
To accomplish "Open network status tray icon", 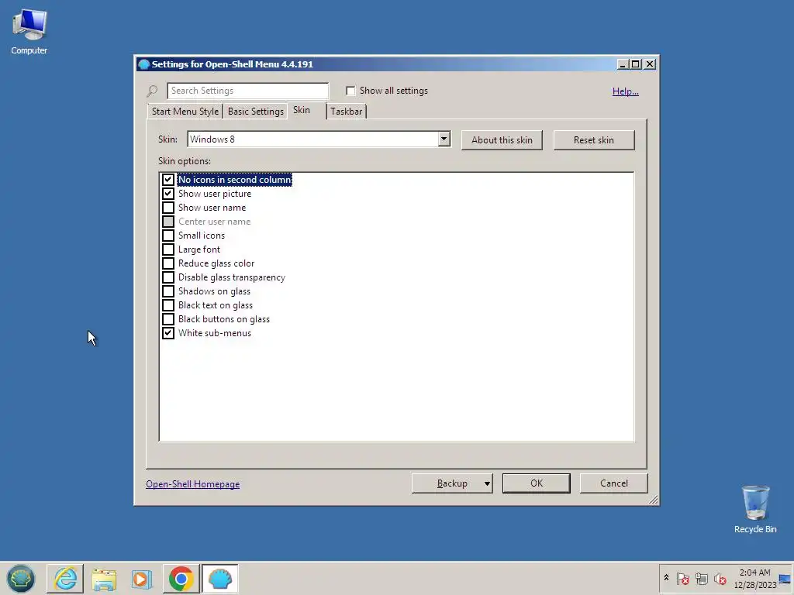I will (x=701, y=578).
